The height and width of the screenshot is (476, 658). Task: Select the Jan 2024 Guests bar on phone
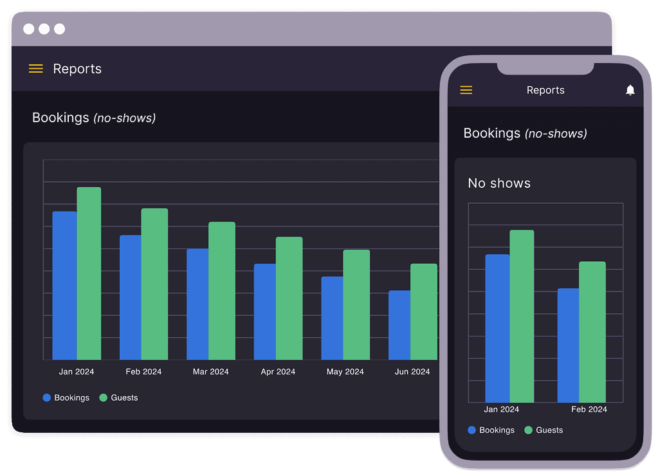[x=522, y=316]
